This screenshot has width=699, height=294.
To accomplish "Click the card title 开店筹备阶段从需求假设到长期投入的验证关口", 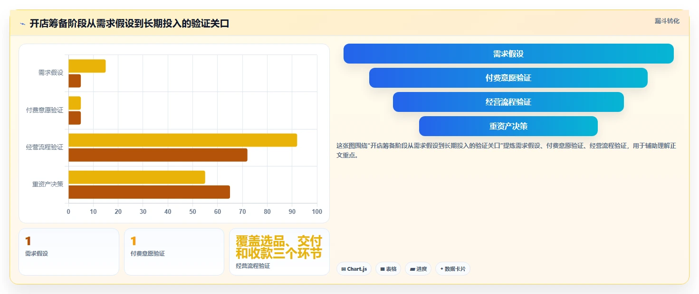I will click(129, 24).
